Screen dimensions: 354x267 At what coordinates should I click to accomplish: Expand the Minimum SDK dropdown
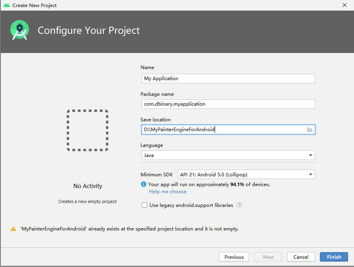point(246,174)
